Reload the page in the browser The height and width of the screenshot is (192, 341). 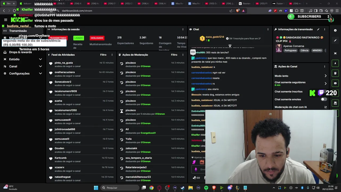pos(14,11)
